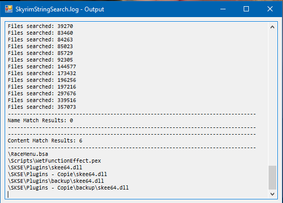Click the vertical scrollbar thumb
283x203 pixels.
click(272, 178)
